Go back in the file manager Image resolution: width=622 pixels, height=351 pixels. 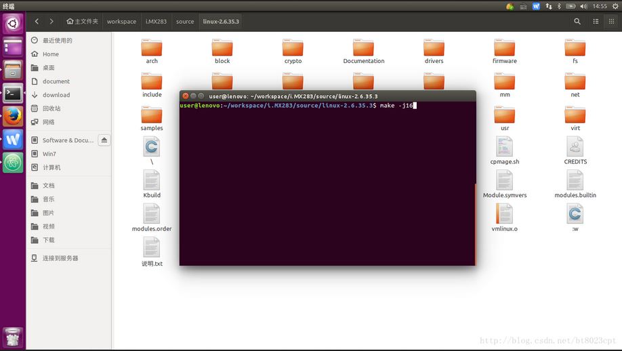click(x=37, y=22)
